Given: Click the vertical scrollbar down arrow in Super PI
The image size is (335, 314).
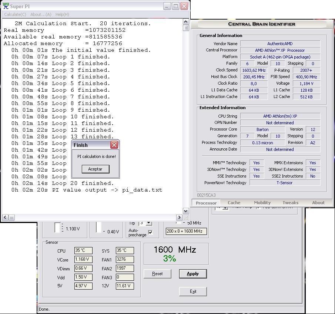Looking at the screenshot, I should coord(186,210).
